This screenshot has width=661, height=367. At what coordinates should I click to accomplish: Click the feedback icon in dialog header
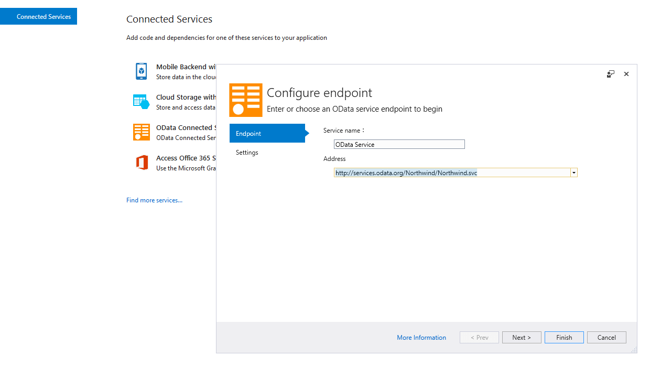(x=611, y=74)
